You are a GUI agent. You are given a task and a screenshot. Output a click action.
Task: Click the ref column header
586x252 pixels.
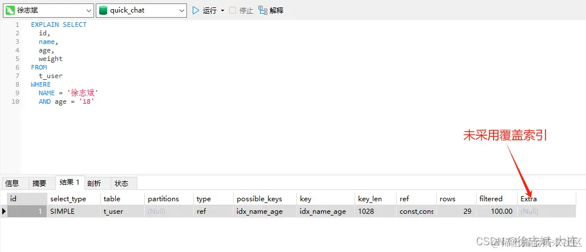(x=416, y=199)
